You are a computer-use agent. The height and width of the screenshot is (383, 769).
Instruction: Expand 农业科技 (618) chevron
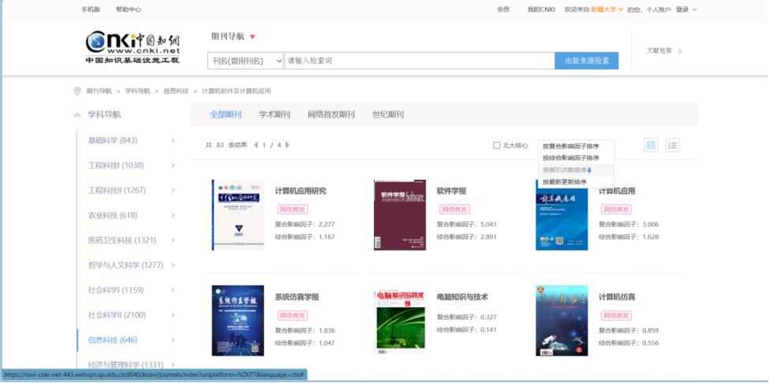click(173, 215)
